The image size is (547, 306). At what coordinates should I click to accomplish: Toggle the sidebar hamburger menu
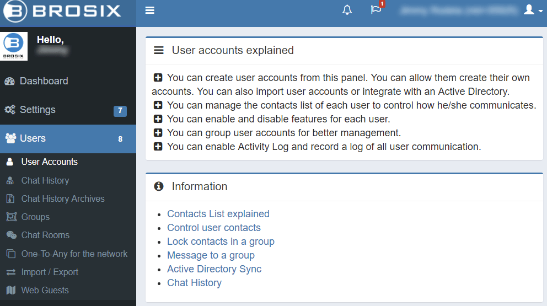pyautogui.click(x=149, y=10)
